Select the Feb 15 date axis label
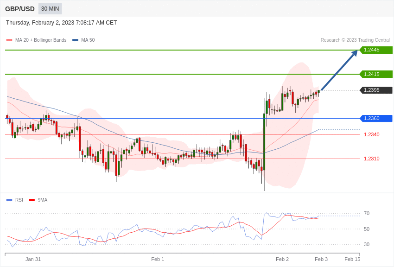 click(x=352, y=259)
